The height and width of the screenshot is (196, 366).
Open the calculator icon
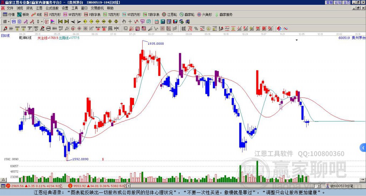coord(163,22)
